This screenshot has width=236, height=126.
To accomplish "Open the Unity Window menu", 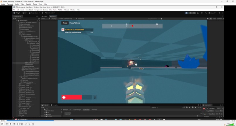I will (73, 10).
